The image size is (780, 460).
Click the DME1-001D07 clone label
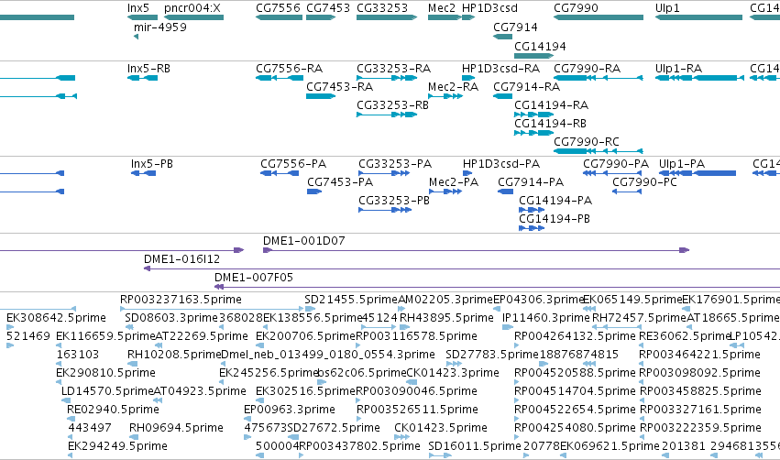(x=304, y=241)
